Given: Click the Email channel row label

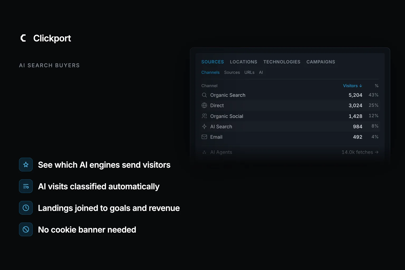Looking at the screenshot, I should [216, 137].
